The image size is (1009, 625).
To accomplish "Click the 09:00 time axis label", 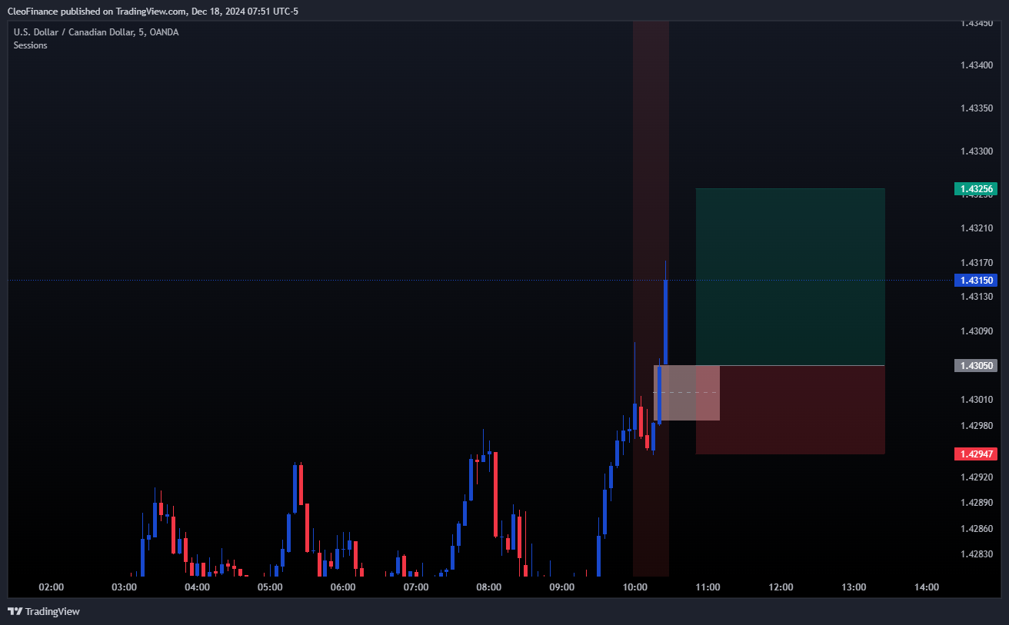I will (562, 587).
